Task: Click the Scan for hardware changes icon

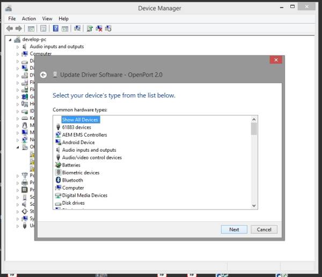Action: (x=77, y=28)
